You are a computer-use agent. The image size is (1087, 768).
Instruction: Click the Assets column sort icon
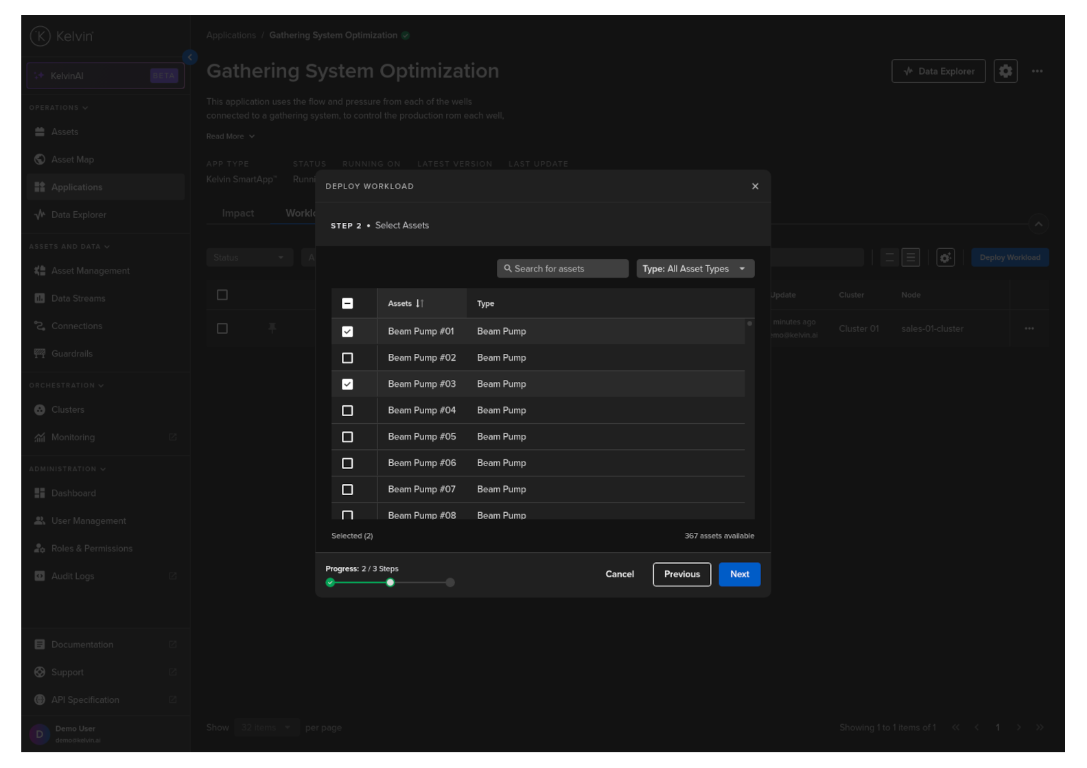(x=419, y=304)
